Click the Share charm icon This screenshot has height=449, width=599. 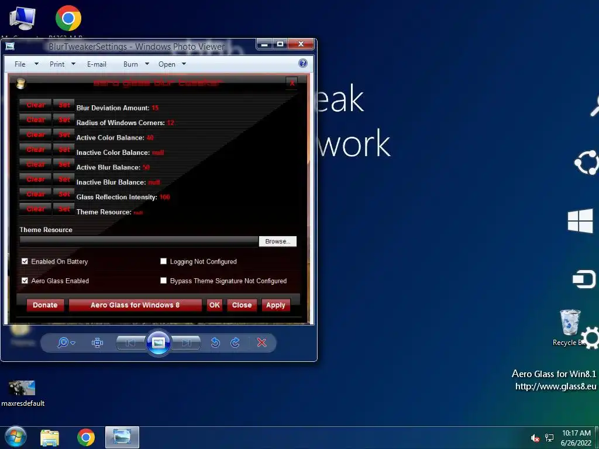586,163
